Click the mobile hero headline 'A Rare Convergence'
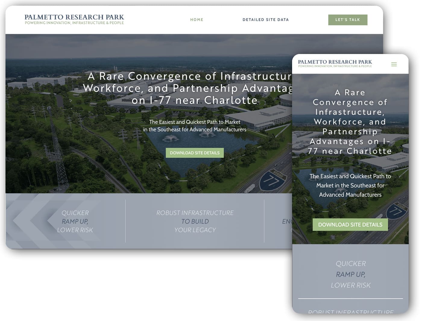Viewport: 422px width, 321px height. pos(350,122)
